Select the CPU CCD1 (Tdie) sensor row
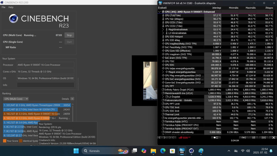277x156 pixels. (216, 23)
